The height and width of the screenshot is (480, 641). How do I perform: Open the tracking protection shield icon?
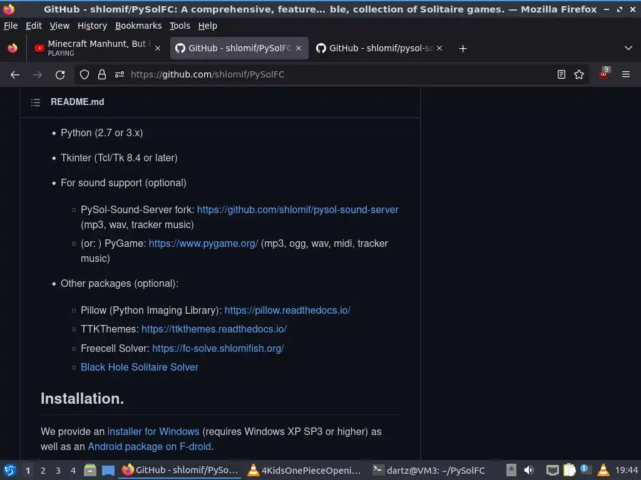85,74
